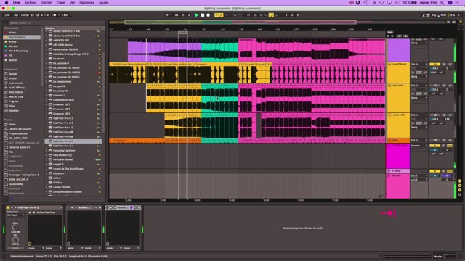Click the Stop button in transport
The image size is (465, 261).
pyautogui.click(x=203, y=15)
